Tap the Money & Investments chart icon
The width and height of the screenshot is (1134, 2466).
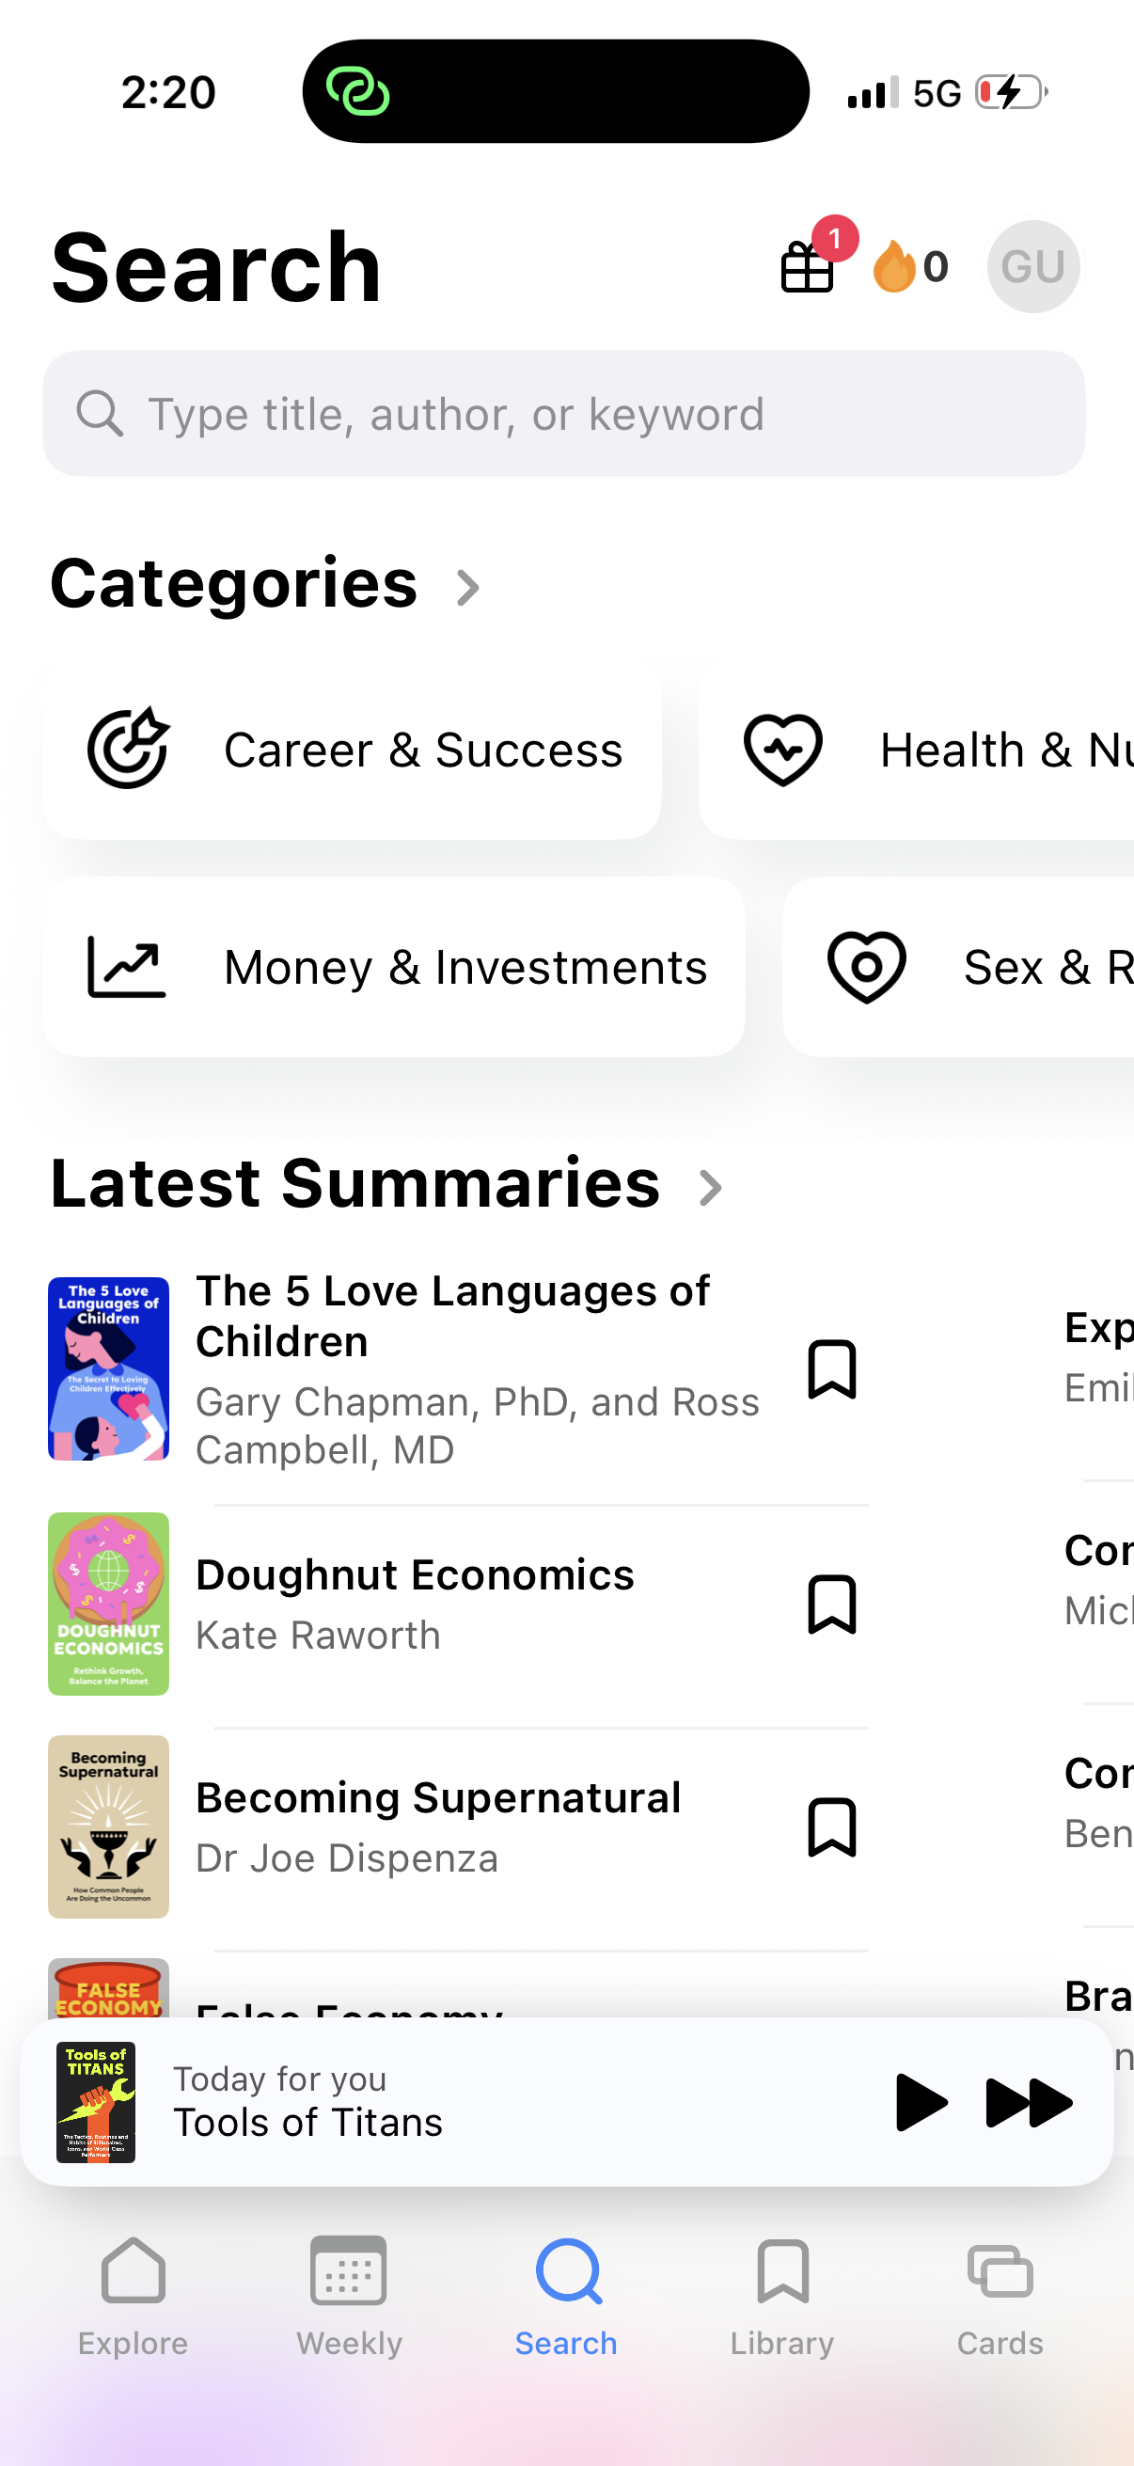click(126, 967)
